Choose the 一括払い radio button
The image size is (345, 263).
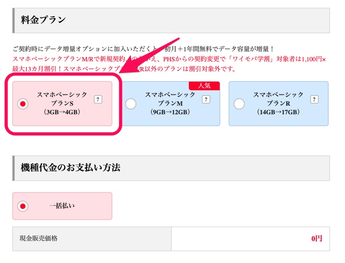pos(23,206)
